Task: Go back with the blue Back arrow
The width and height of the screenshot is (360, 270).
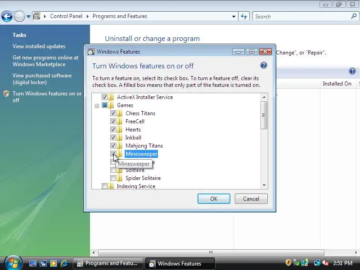Action: click(7, 16)
